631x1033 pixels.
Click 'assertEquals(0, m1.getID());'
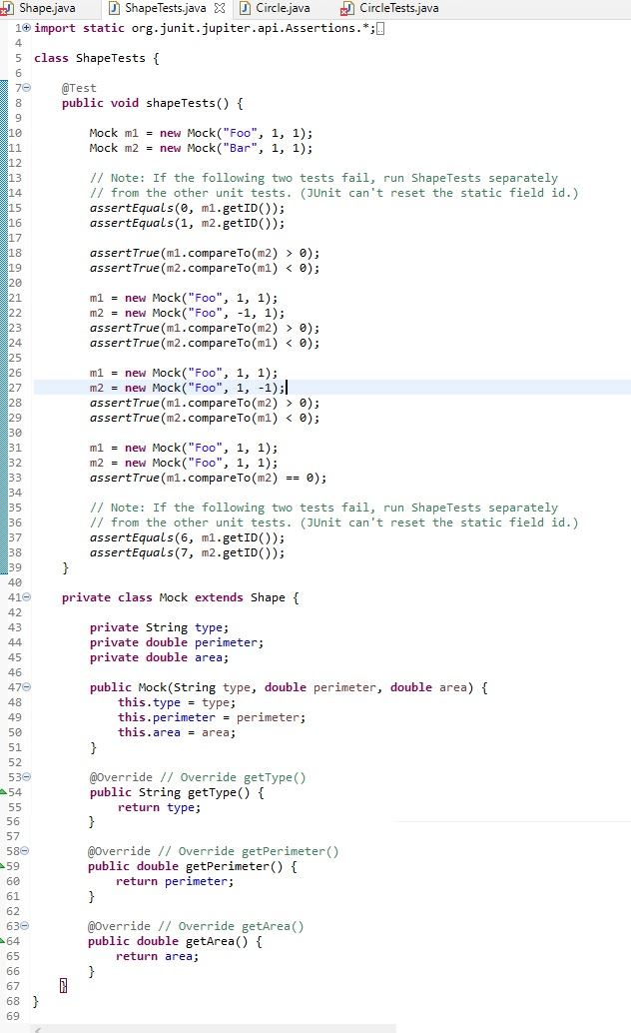tap(187, 208)
